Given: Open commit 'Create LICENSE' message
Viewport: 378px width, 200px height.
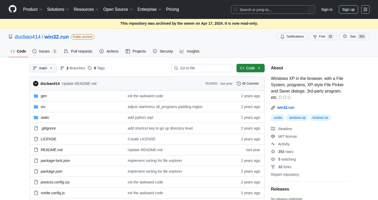Looking at the screenshot, I should point(141,139).
